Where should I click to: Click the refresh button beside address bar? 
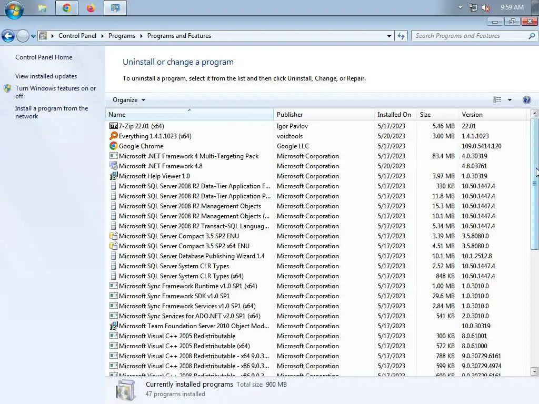click(401, 36)
